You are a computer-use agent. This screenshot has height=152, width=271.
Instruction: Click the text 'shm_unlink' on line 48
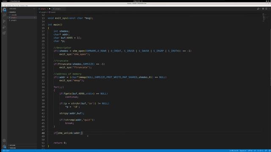pyautogui.click(x=65, y=133)
